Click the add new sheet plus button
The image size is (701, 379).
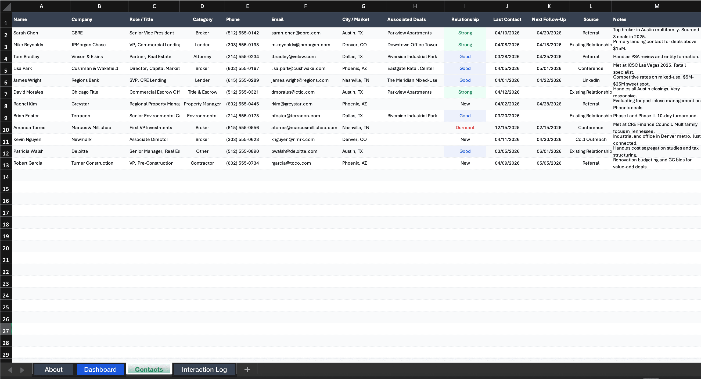[247, 370]
